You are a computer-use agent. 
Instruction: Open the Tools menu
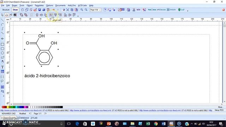pos(22,6)
